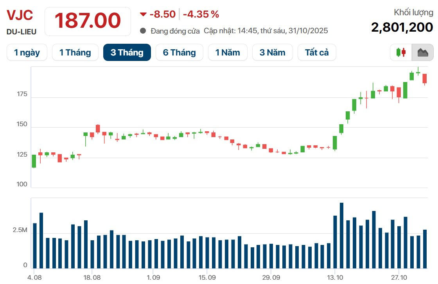This screenshot has height=284, width=438.
Task: Click the VJC ticker symbol
Action: coord(20,15)
